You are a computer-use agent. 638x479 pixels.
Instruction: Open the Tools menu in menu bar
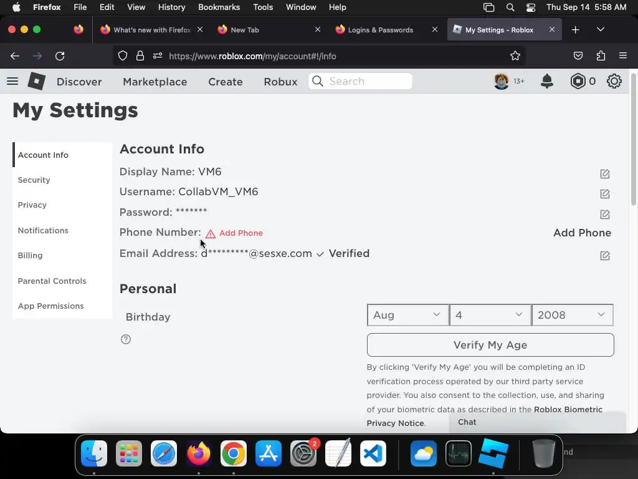[x=263, y=7]
